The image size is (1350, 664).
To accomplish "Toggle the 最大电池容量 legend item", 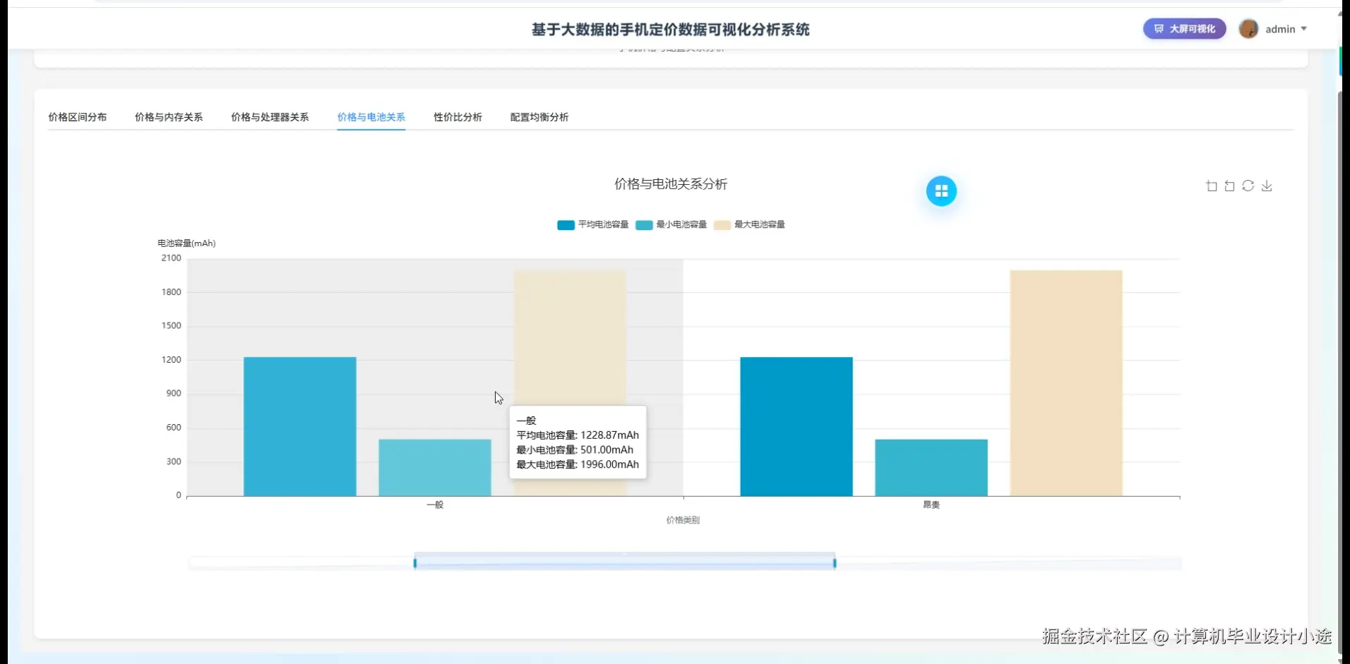I will click(x=750, y=224).
